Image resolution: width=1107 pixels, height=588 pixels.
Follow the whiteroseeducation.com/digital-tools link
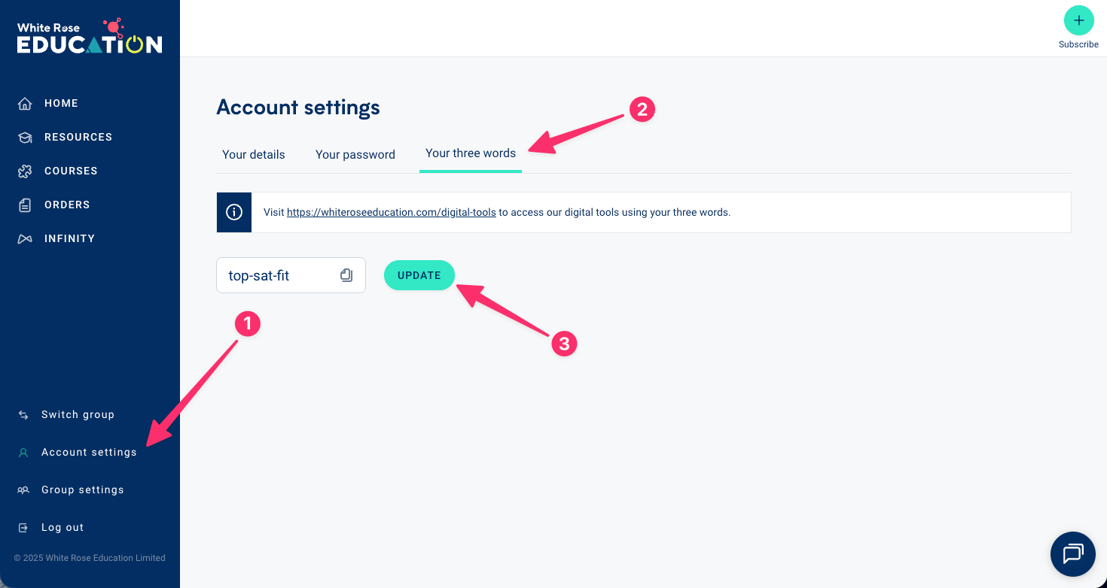pyautogui.click(x=391, y=213)
